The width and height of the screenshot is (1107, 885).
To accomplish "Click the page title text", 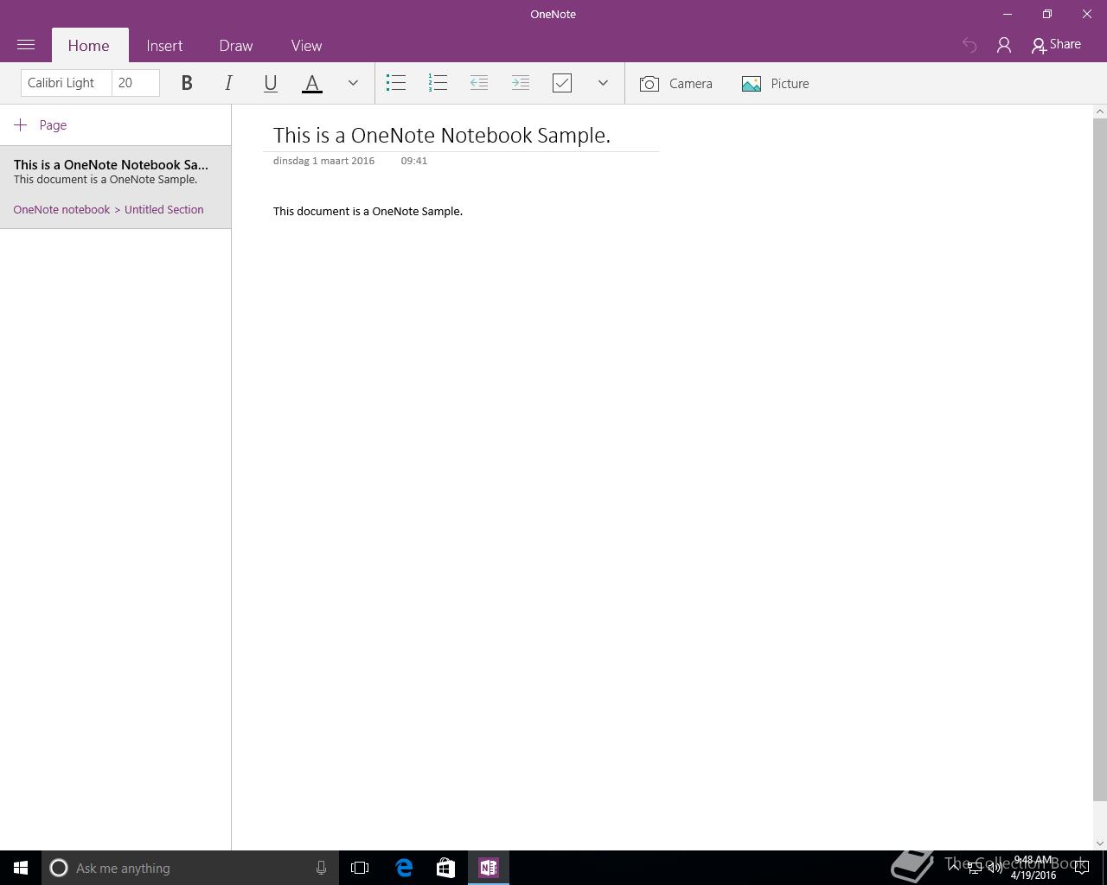I will point(442,136).
